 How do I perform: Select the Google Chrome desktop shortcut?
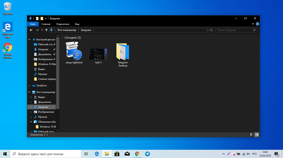point(7,51)
